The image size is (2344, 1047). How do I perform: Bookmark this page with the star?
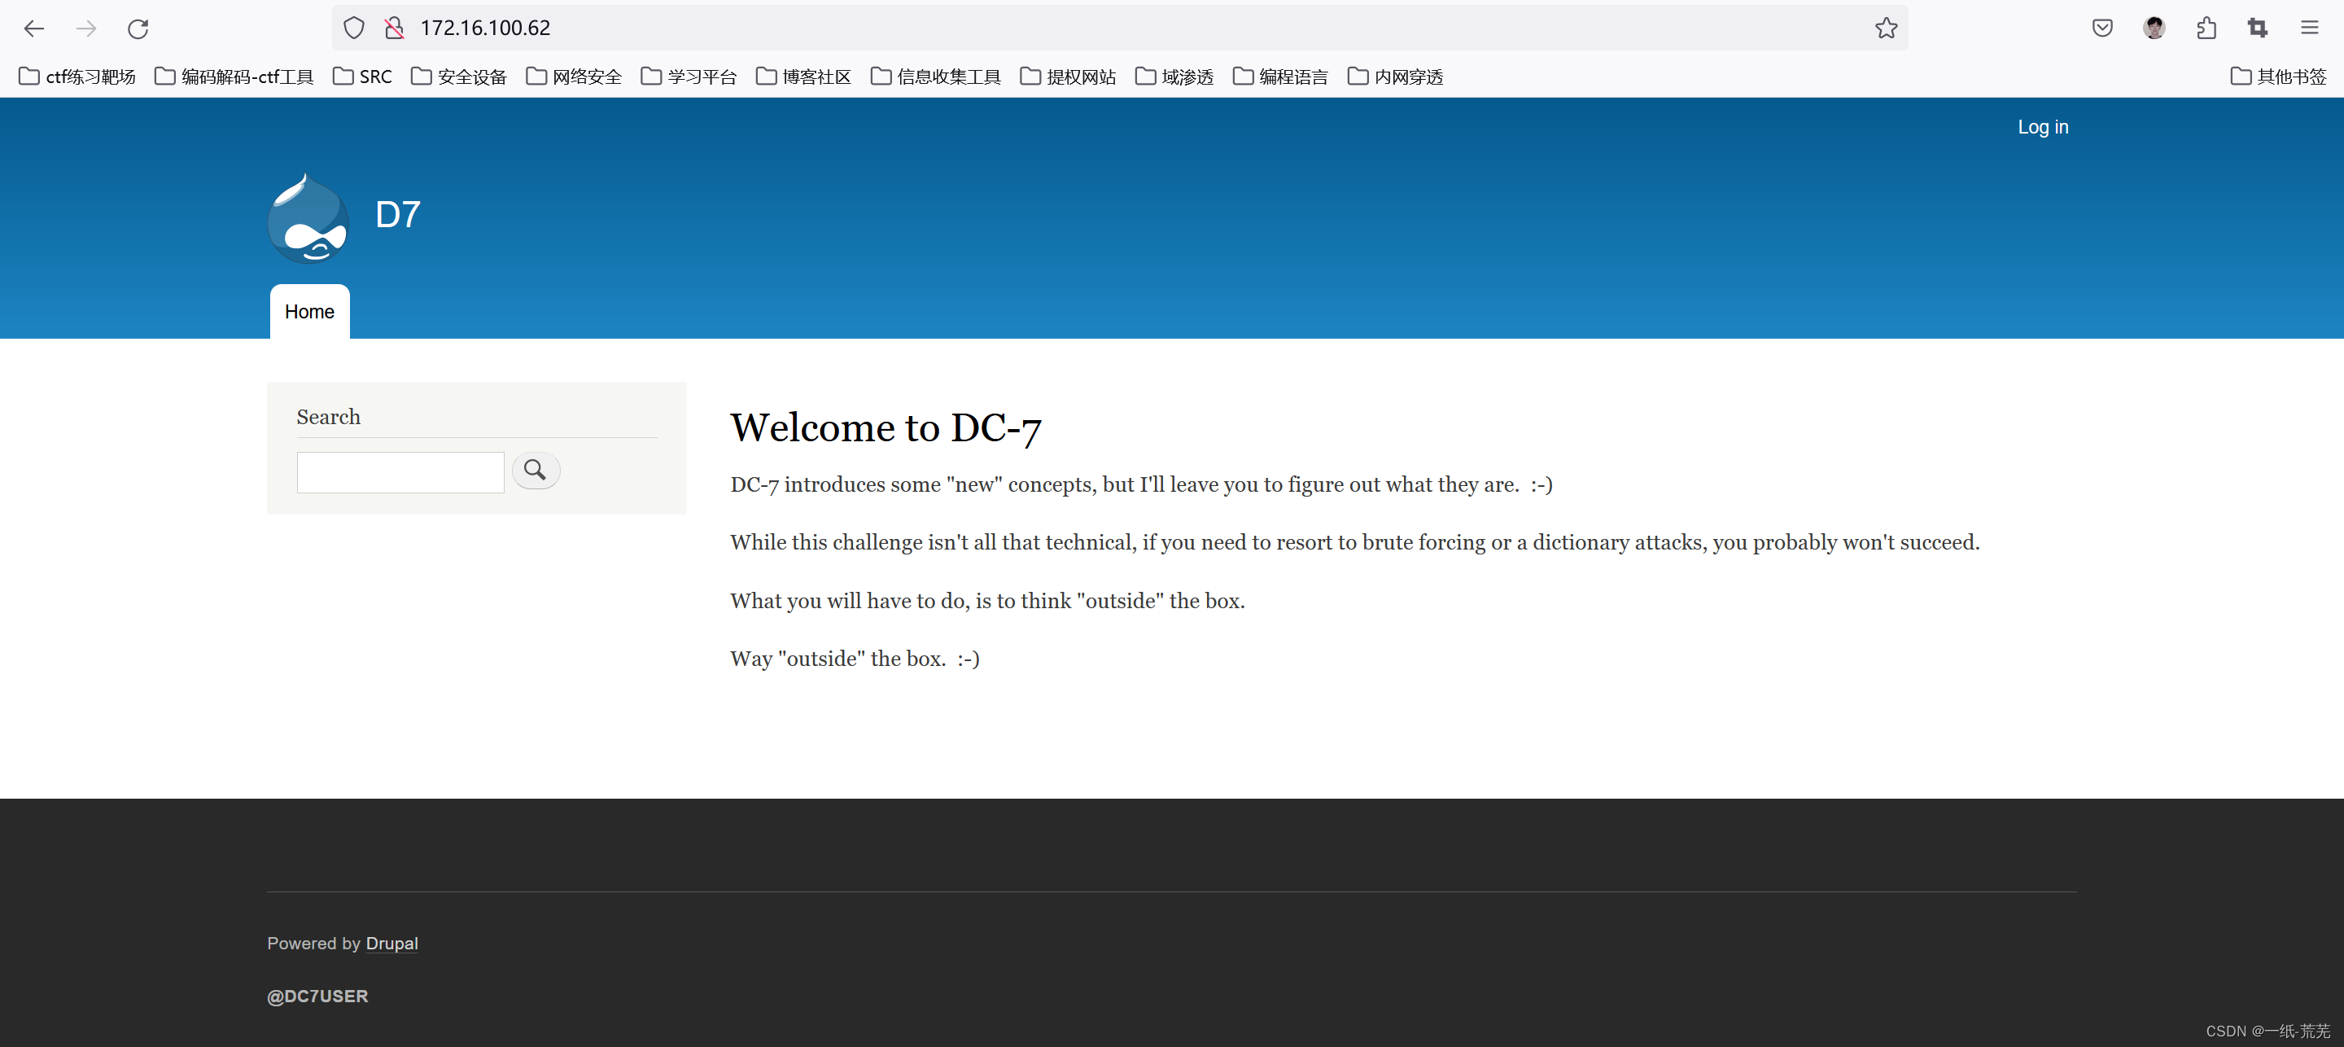point(1886,28)
